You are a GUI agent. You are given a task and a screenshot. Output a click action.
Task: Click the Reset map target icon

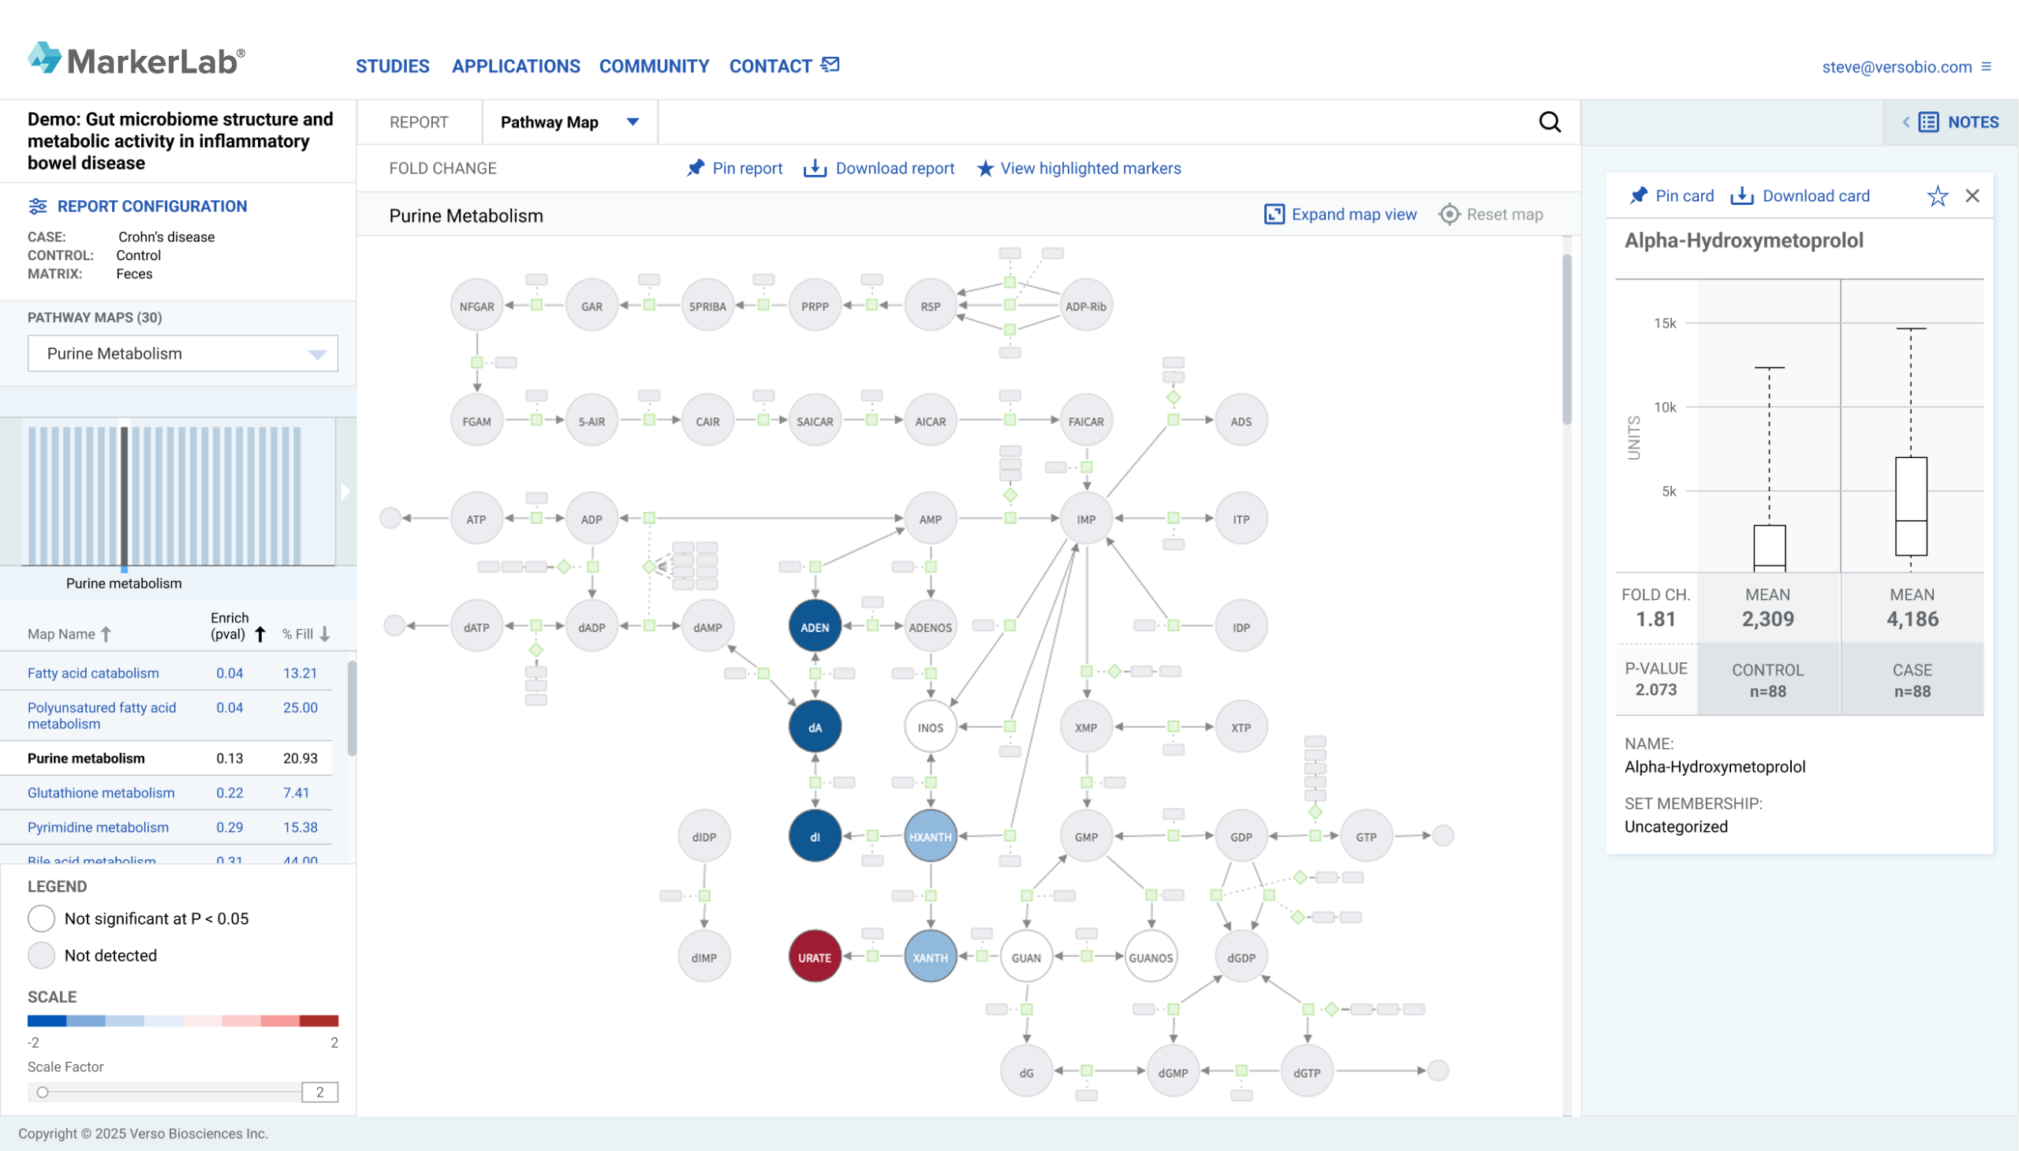pyautogui.click(x=1449, y=214)
